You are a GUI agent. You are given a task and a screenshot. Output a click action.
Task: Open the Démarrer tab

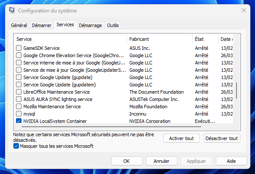(42, 25)
